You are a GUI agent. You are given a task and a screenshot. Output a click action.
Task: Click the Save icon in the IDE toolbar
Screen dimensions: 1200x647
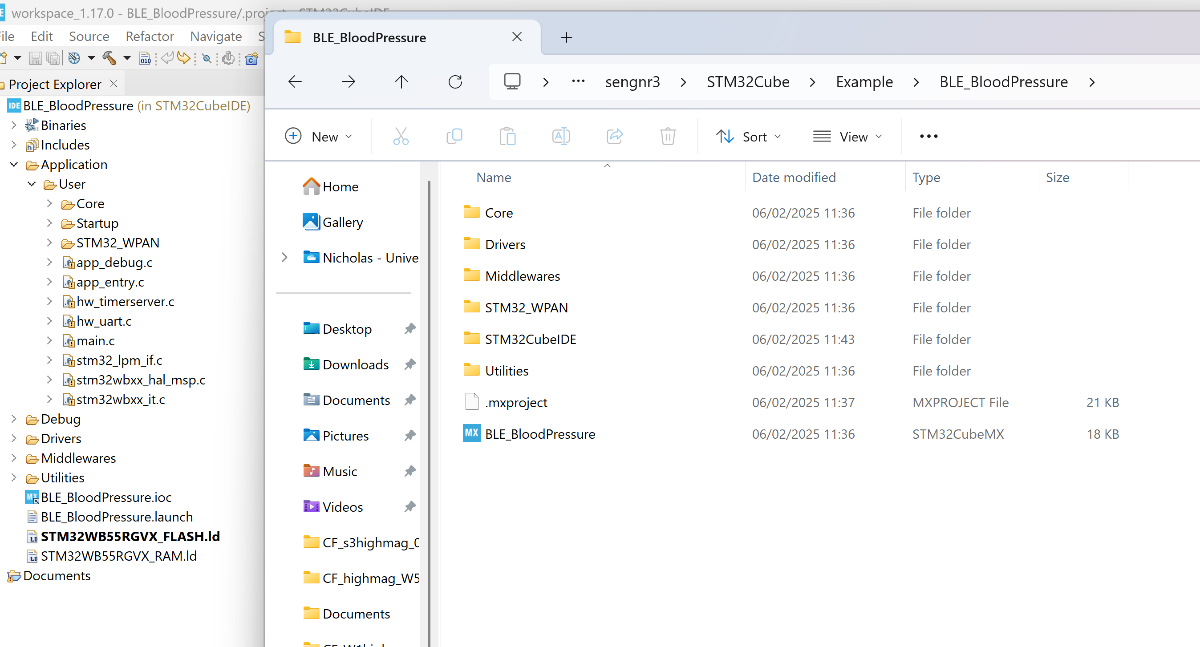point(35,58)
